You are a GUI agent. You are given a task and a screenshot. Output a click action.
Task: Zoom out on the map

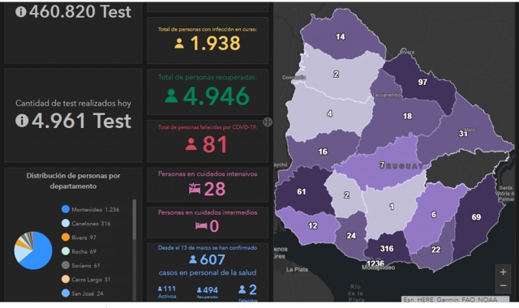pos(503,285)
